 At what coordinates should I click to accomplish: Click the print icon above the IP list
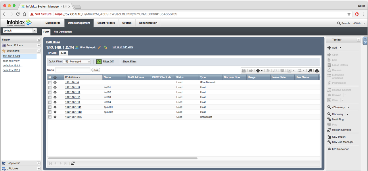317,70
